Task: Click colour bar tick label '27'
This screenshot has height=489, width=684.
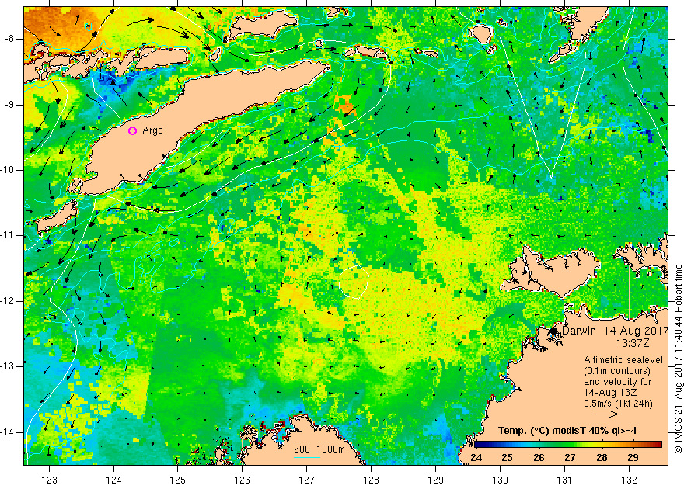Action: (570, 458)
